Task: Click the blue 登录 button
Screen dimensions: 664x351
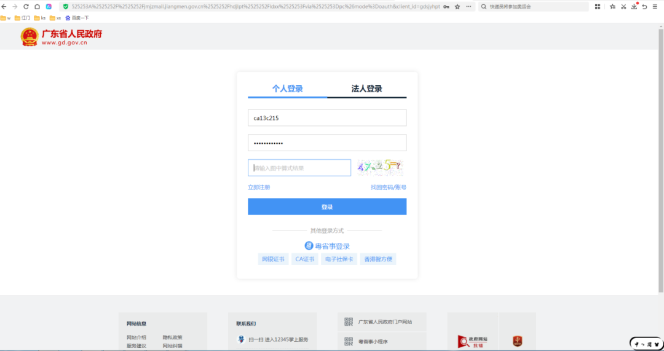Action: click(327, 207)
